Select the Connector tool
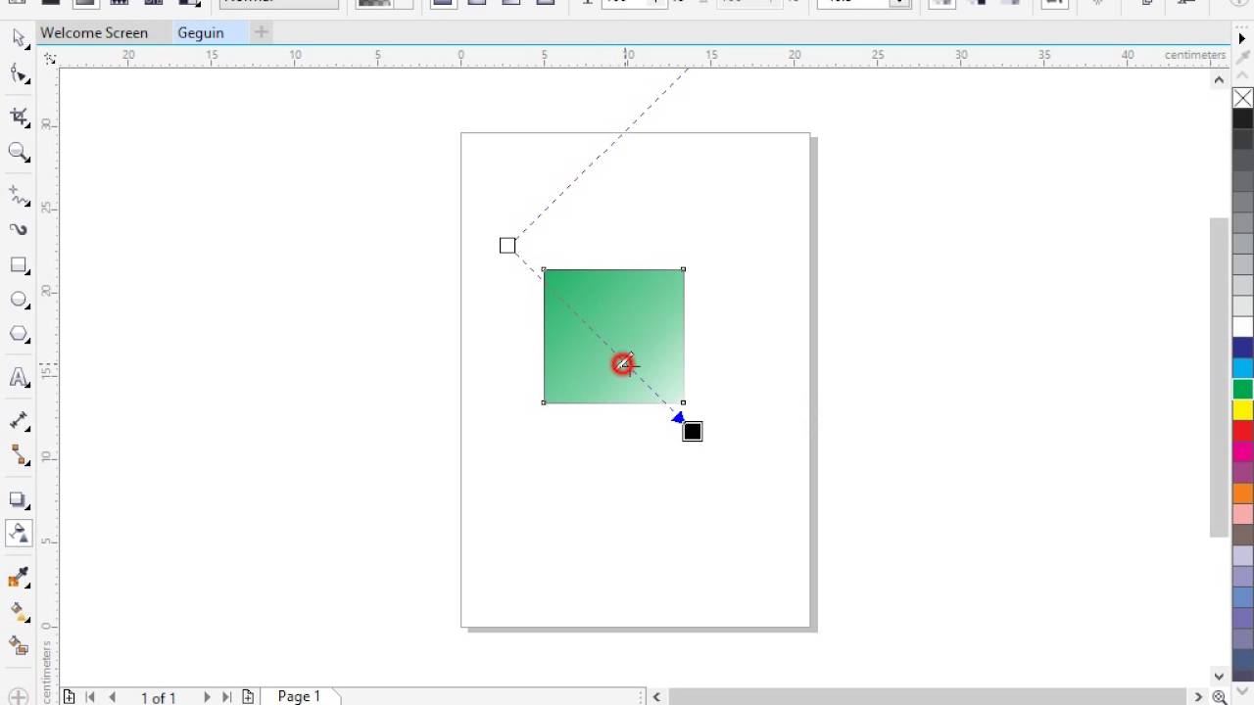Screen dimensions: 1254x705 tap(19, 455)
